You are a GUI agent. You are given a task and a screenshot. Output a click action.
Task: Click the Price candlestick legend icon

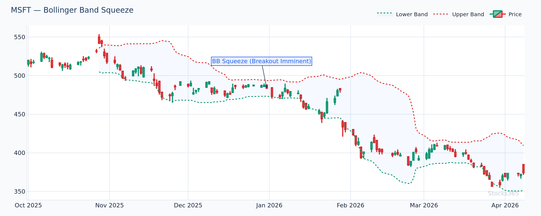pos(497,14)
